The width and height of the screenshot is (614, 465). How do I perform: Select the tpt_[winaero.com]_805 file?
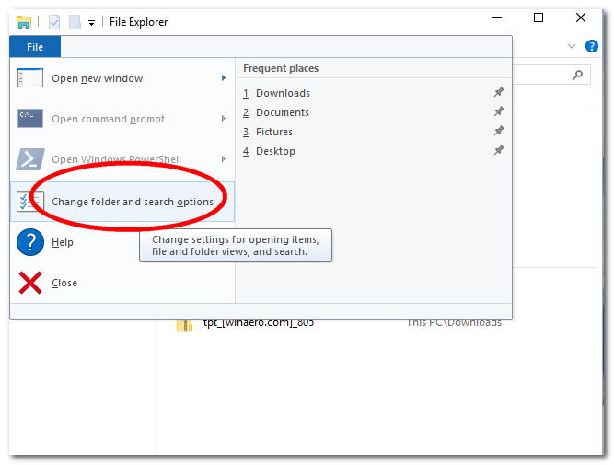pos(259,323)
